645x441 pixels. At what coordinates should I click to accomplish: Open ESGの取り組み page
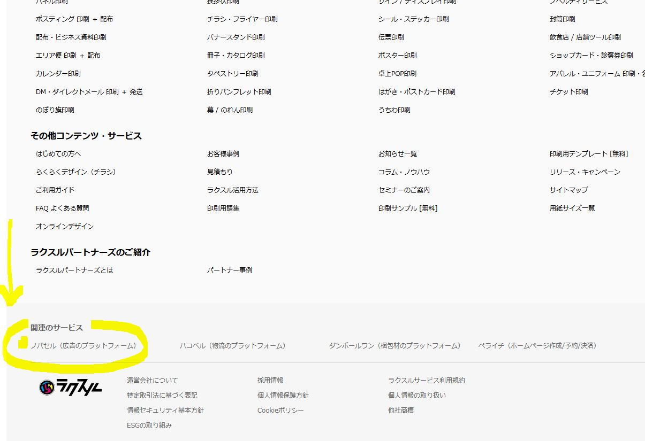pos(149,425)
